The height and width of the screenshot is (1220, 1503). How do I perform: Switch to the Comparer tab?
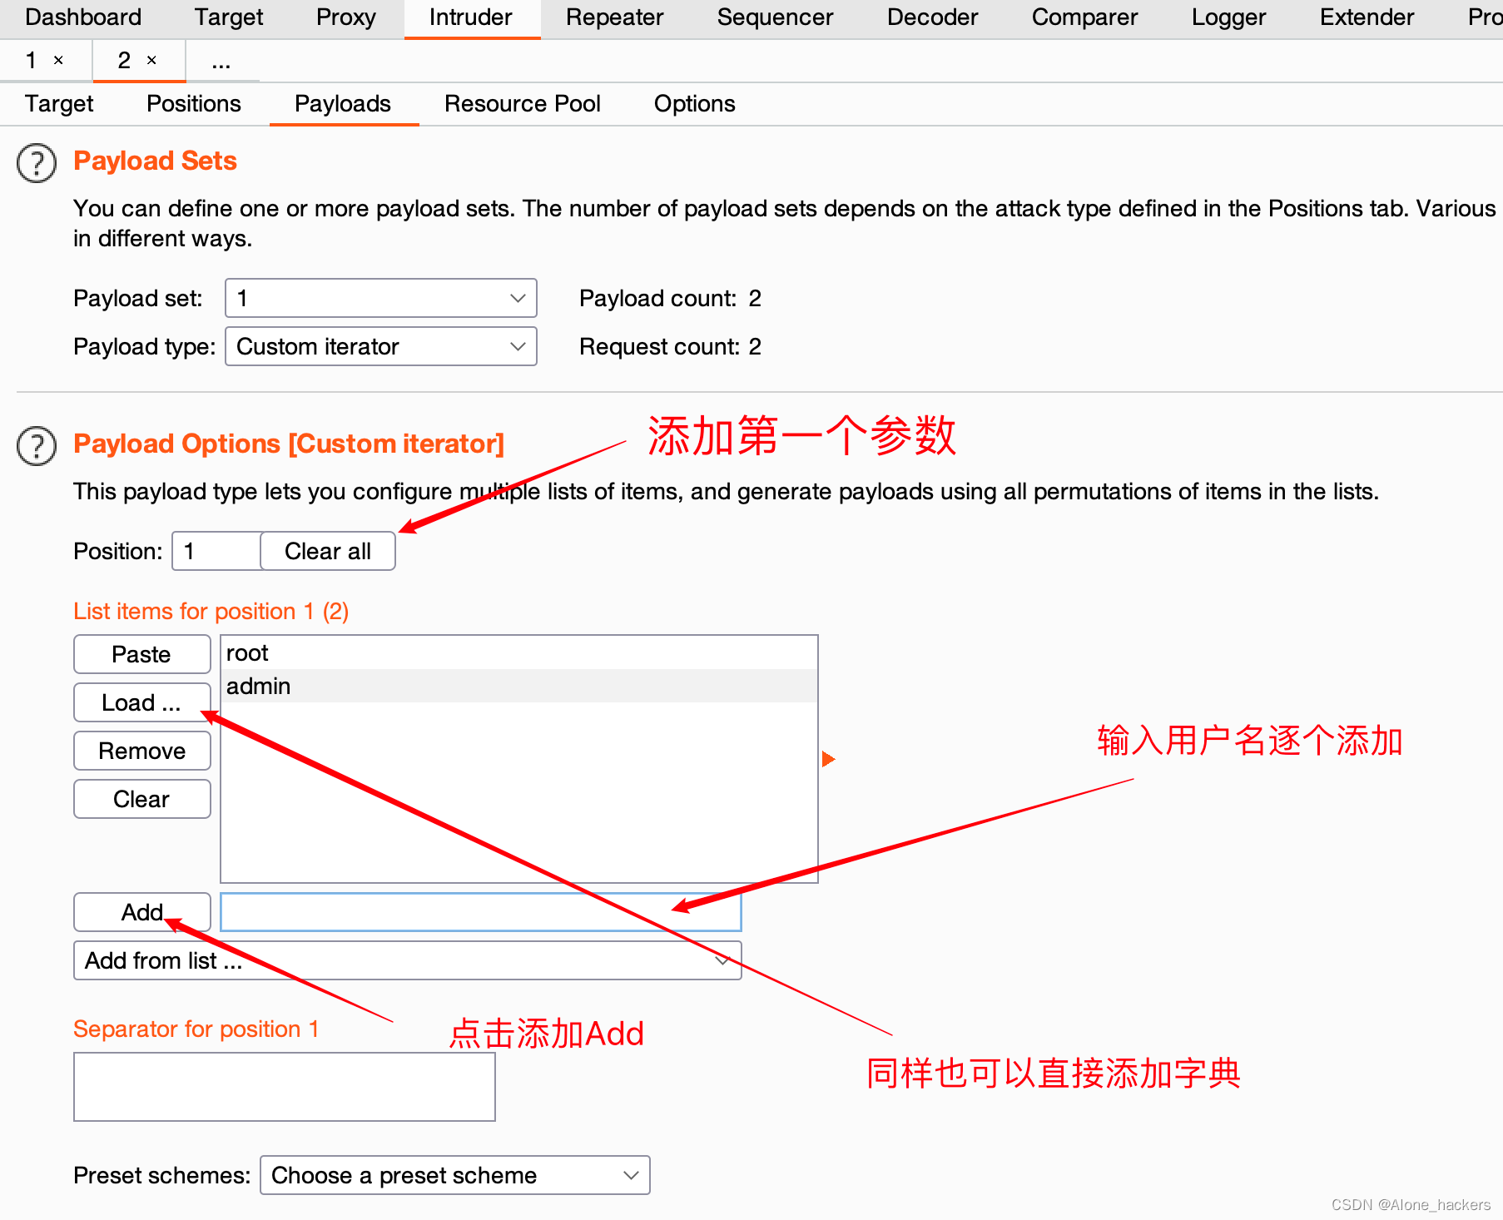(1084, 17)
